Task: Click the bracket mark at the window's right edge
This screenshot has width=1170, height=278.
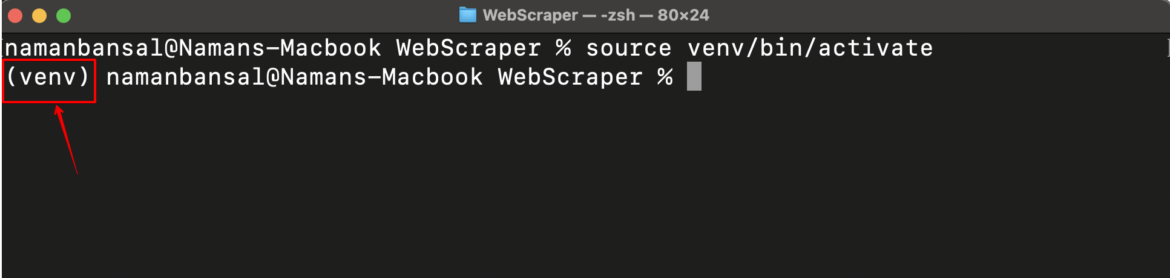Action: coord(1168,48)
